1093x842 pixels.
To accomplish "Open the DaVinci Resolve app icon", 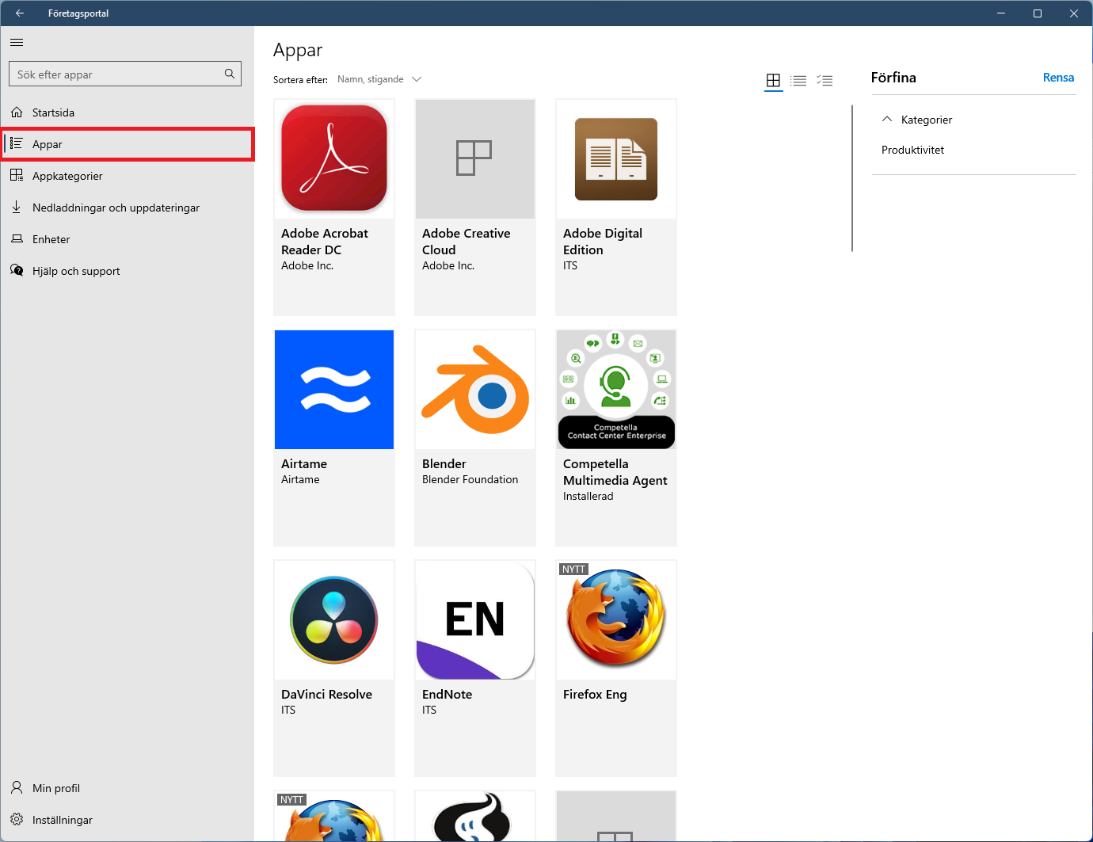I will click(x=334, y=620).
